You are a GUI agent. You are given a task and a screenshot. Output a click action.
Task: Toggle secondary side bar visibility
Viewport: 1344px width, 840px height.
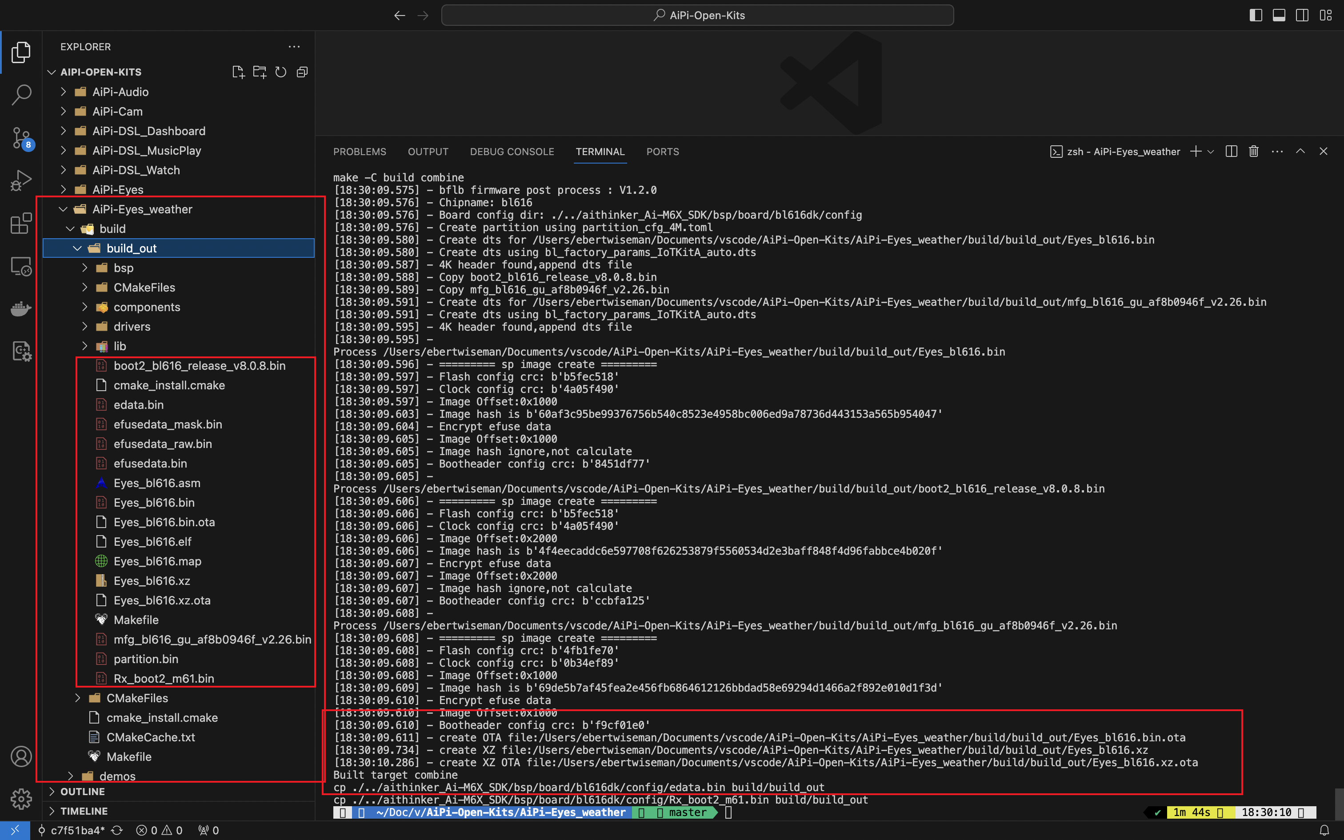click(x=1302, y=16)
